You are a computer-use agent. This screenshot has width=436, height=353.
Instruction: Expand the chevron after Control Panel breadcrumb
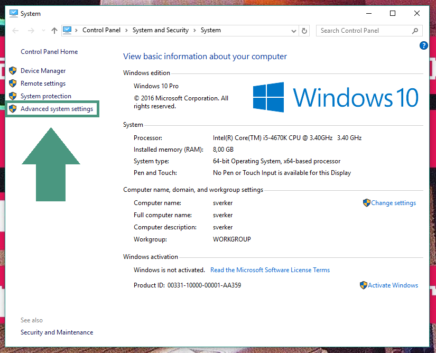click(x=126, y=31)
